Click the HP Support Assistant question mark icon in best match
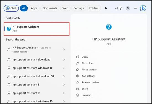The width and height of the screenshot is (152, 104). tap(9, 29)
